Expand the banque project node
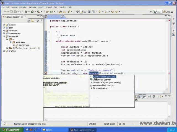 [x=4, y=25]
